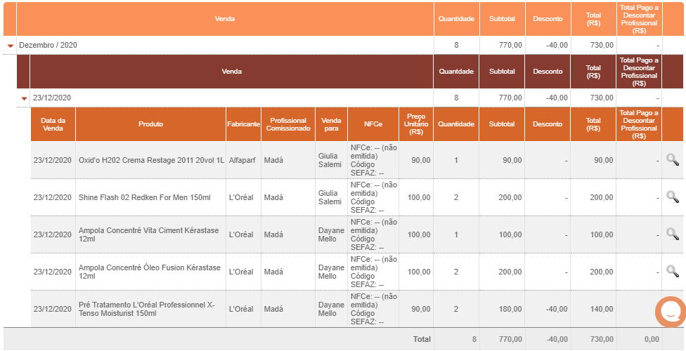Click Dayane Mello in the Pré Tratamento row
This screenshot has width=686, height=351.
point(331,309)
